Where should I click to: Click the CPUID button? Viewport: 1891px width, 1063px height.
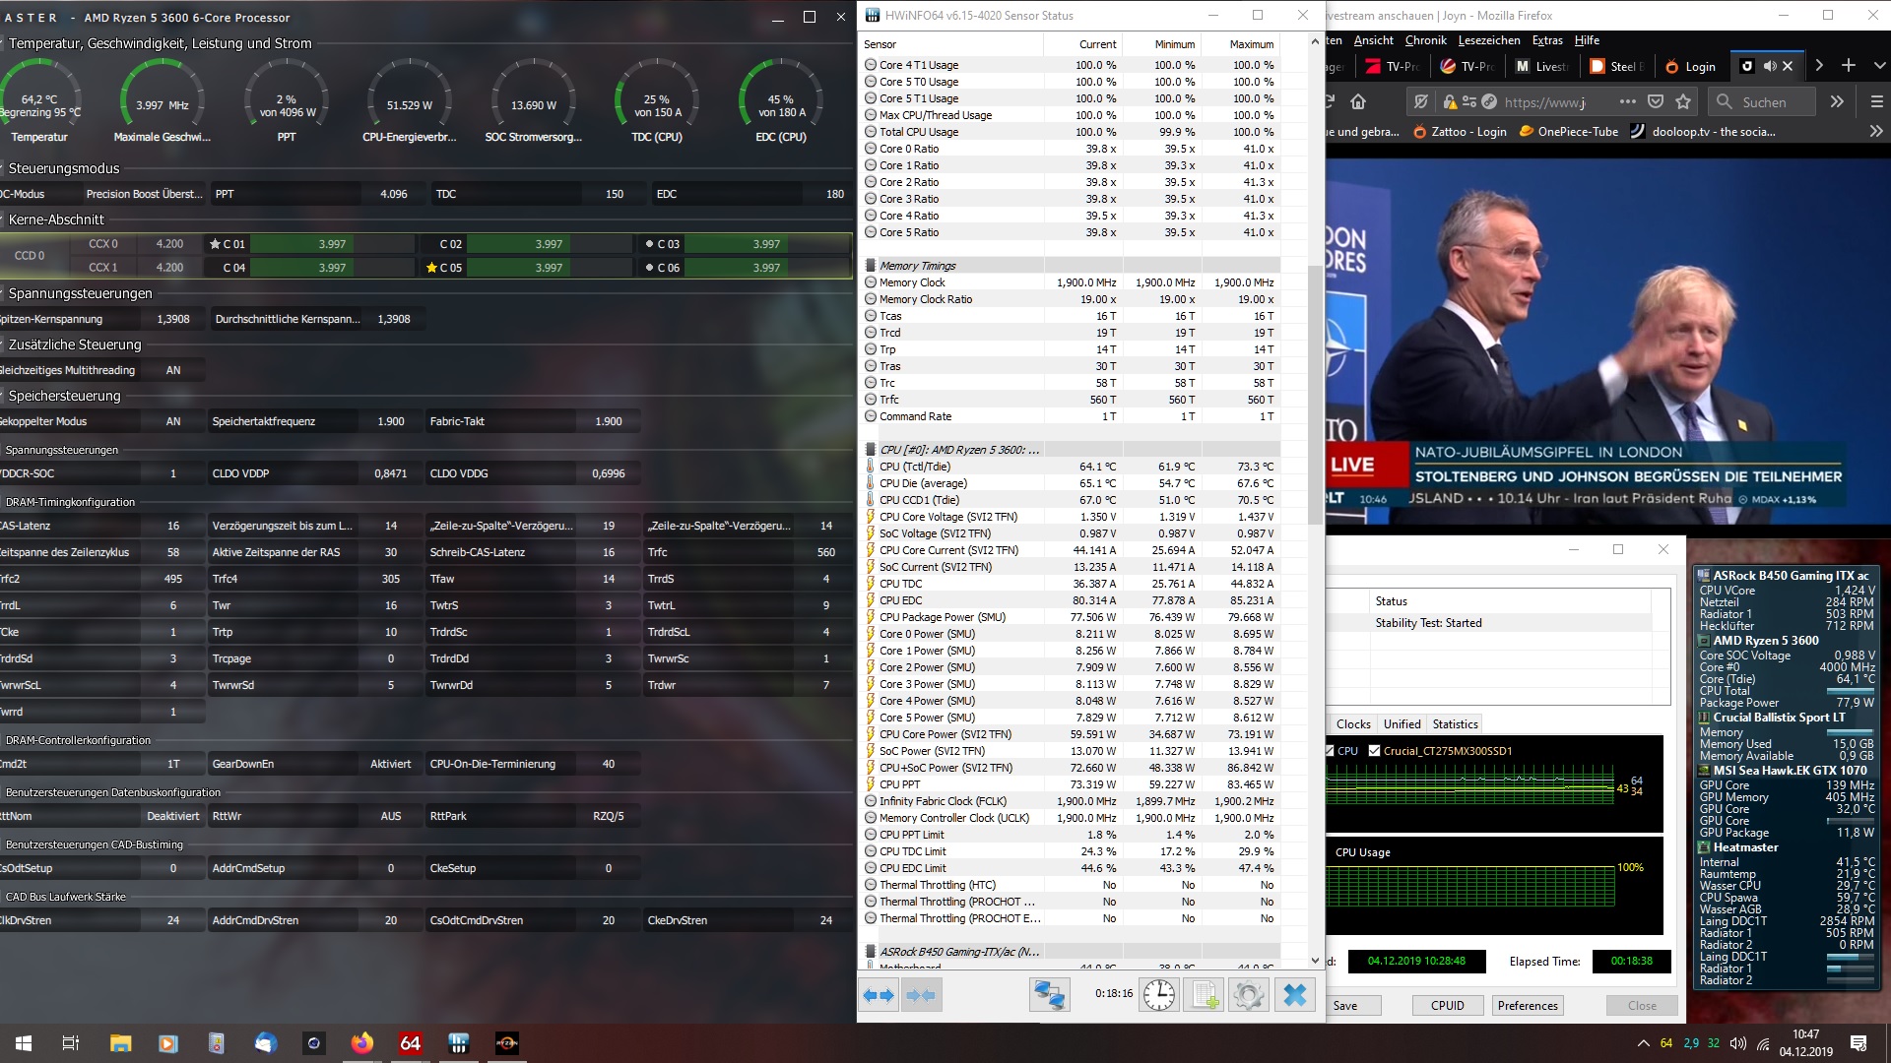coord(1447,1005)
